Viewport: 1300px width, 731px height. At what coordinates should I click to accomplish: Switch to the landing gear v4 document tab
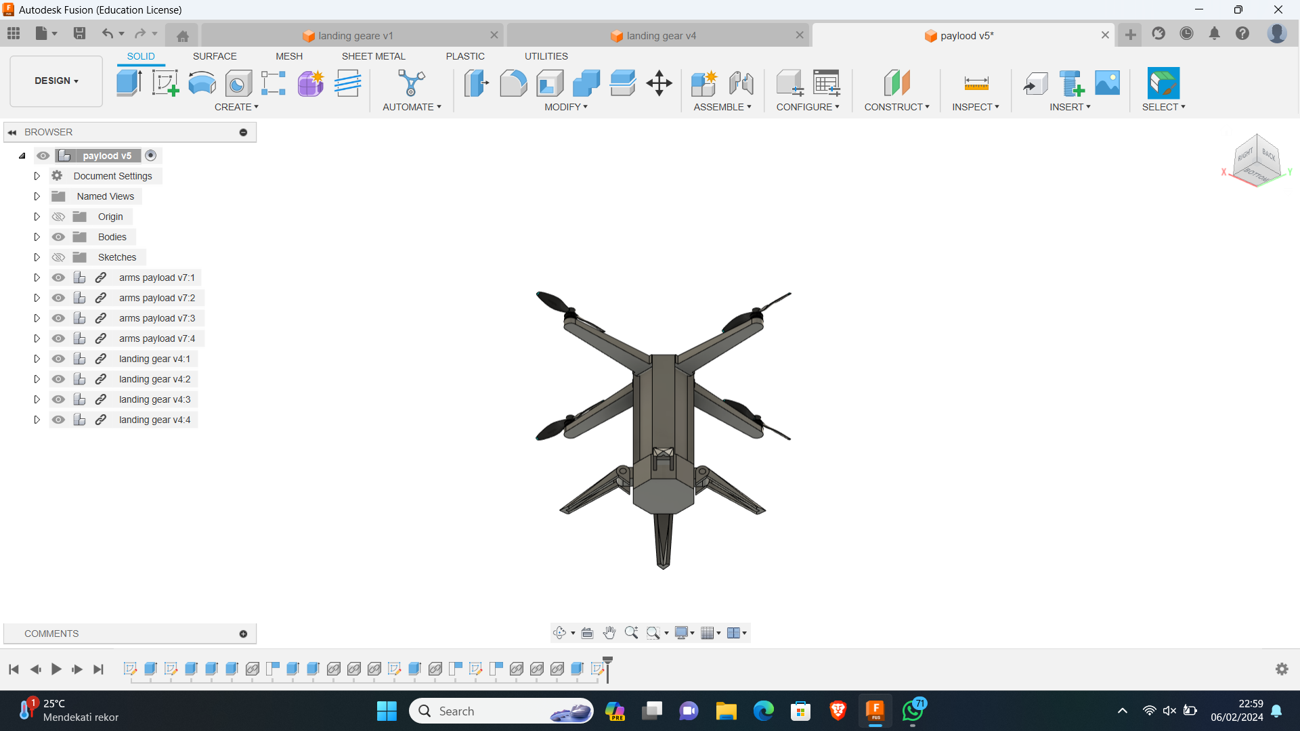(x=660, y=36)
